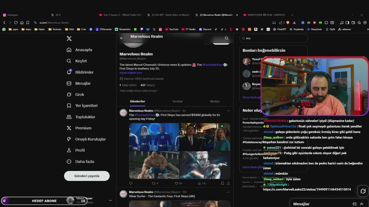
Task: Open Fantastic Four team image thumbnail
Action: pos(154,137)
